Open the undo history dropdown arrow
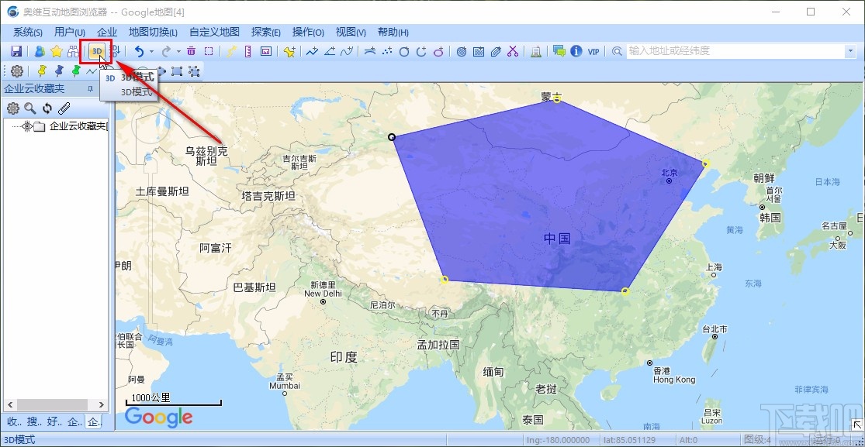 (152, 51)
